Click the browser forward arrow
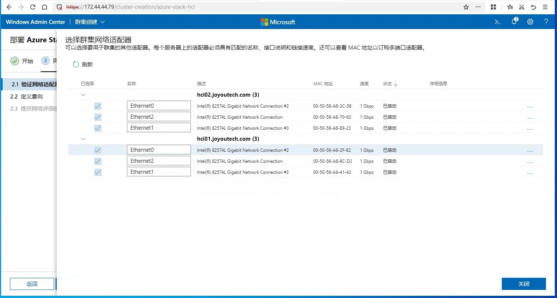557x298 pixels. pos(21,7)
